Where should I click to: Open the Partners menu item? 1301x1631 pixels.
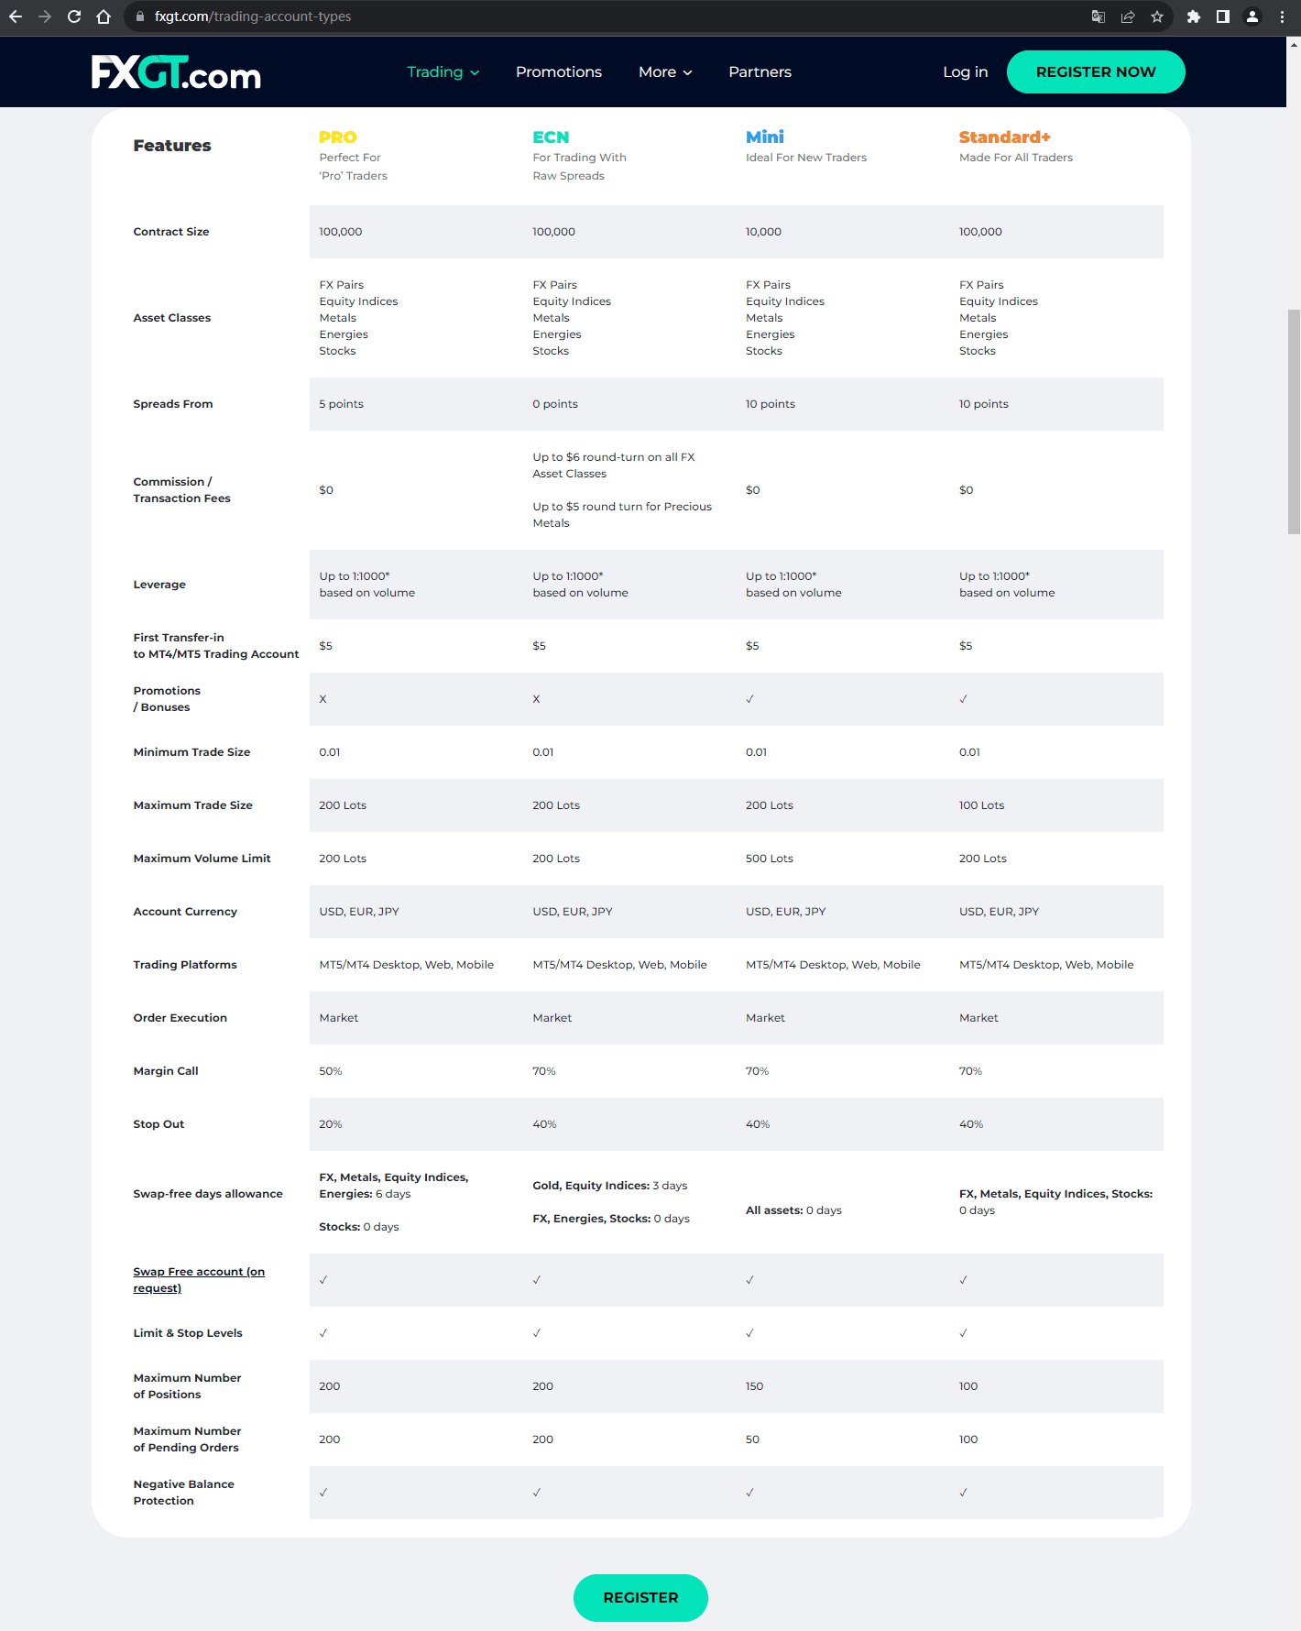tap(760, 72)
